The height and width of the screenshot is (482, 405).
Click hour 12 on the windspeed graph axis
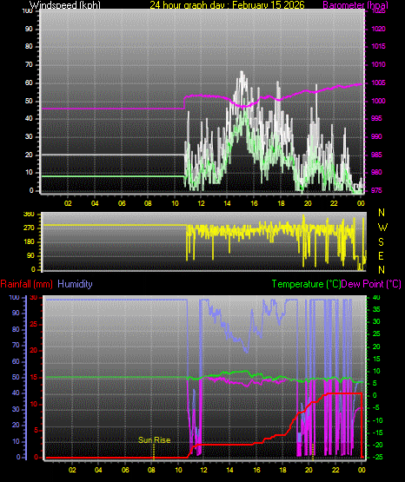(201, 203)
